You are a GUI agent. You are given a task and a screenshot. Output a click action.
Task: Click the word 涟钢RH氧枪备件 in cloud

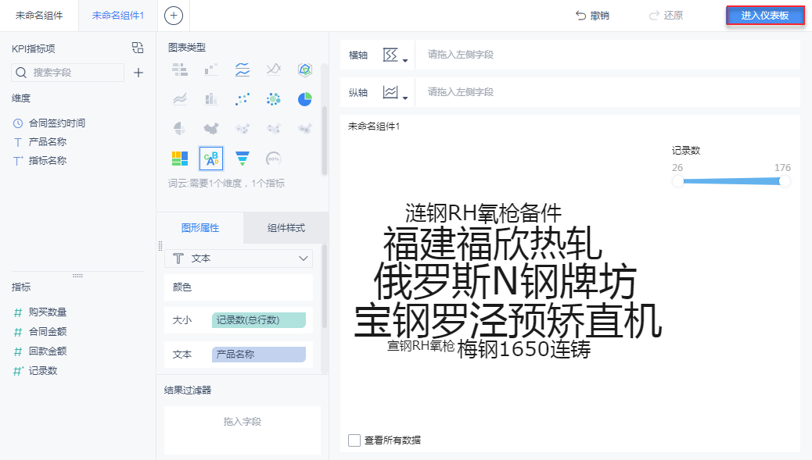click(x=483, y=213)
